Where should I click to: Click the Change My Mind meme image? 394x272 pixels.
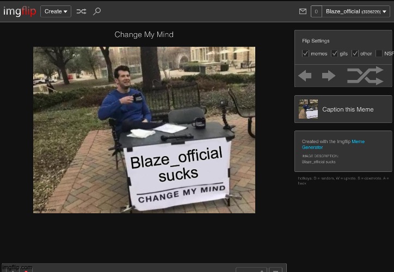[x=144, y=129]
